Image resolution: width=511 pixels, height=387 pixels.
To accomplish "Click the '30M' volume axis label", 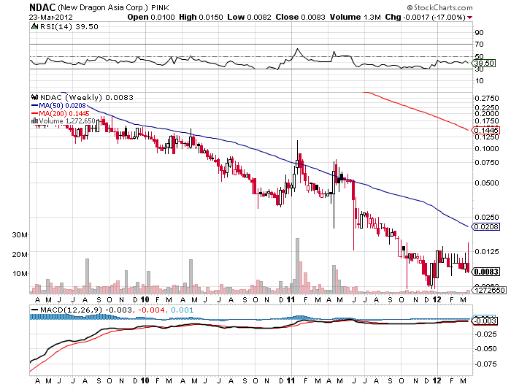I will click(x=20, y=234).
